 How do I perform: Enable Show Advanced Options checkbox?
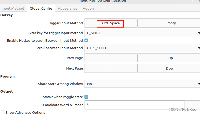(3, 112)
